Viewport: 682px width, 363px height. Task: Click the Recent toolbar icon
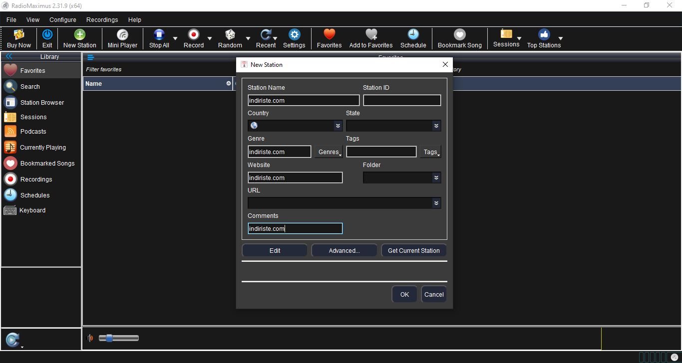coord(266,34)
